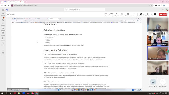Open the notification center in tray
This screenshot has height=95, width=169.
(x=166, y=93)
